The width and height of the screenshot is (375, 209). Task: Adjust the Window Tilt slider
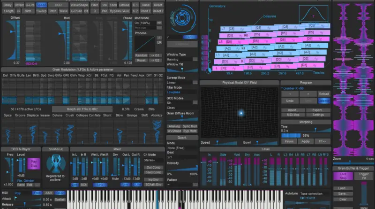(x=182, y=70)
